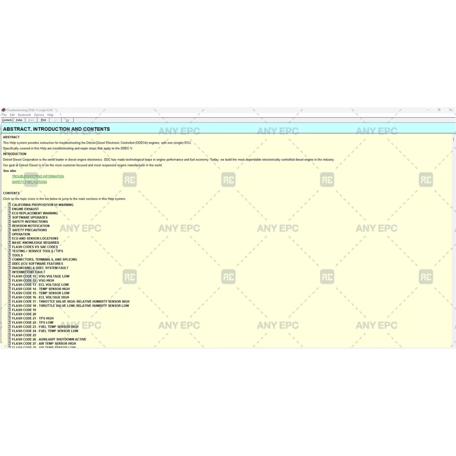Open the File menu
The width and height of the screenshot is (456, 456).
tap(4, 115)
